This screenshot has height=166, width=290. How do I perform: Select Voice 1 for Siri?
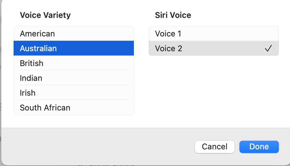[x=168, y=34]
